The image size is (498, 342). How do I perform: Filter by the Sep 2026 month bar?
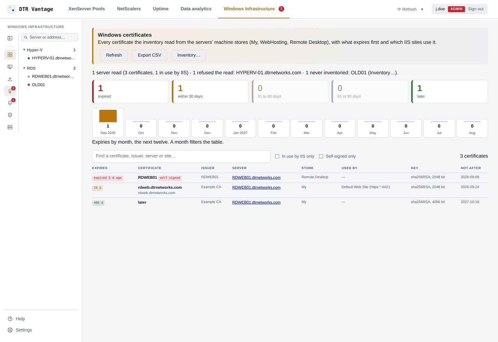pos(108,122)
